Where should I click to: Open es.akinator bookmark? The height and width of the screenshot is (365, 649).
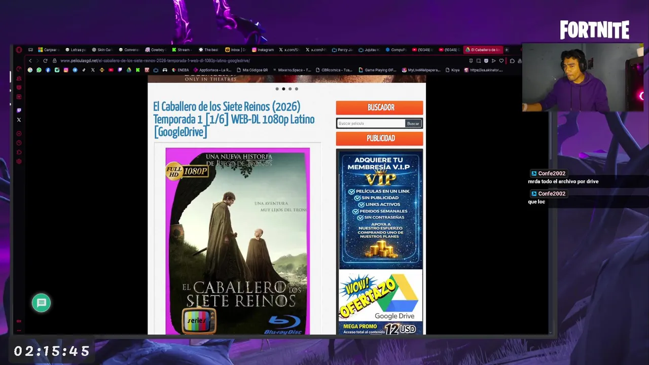pos(484,70)
